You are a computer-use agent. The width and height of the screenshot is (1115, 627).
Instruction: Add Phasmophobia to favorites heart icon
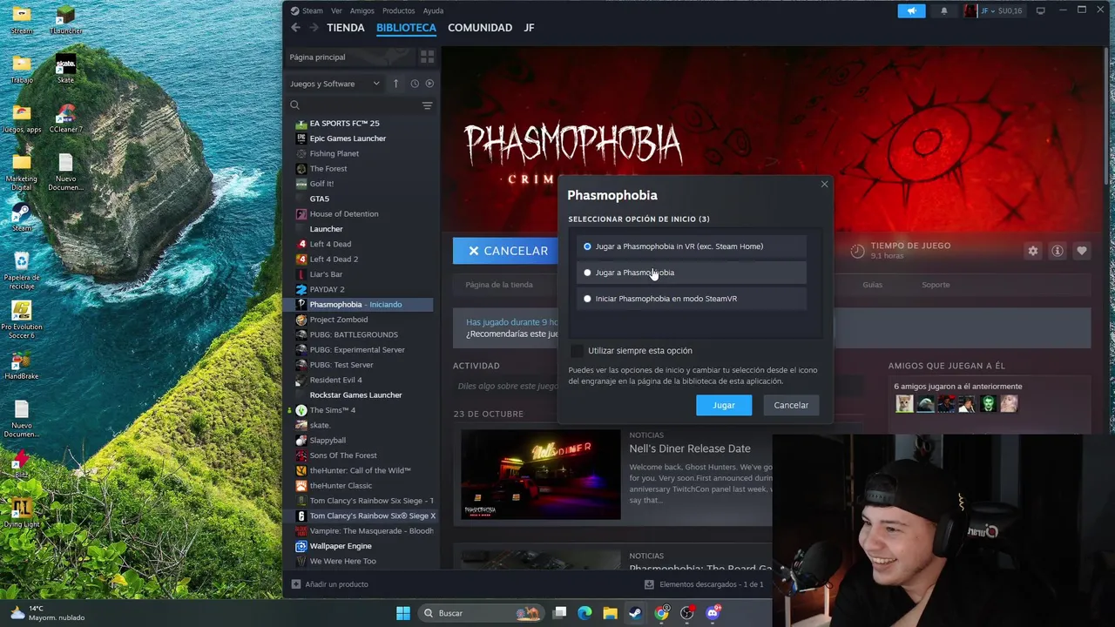click(1081, 251)
